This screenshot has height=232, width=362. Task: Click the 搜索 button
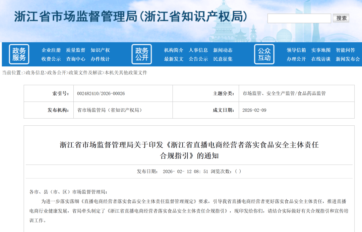[x=341, y=18]
